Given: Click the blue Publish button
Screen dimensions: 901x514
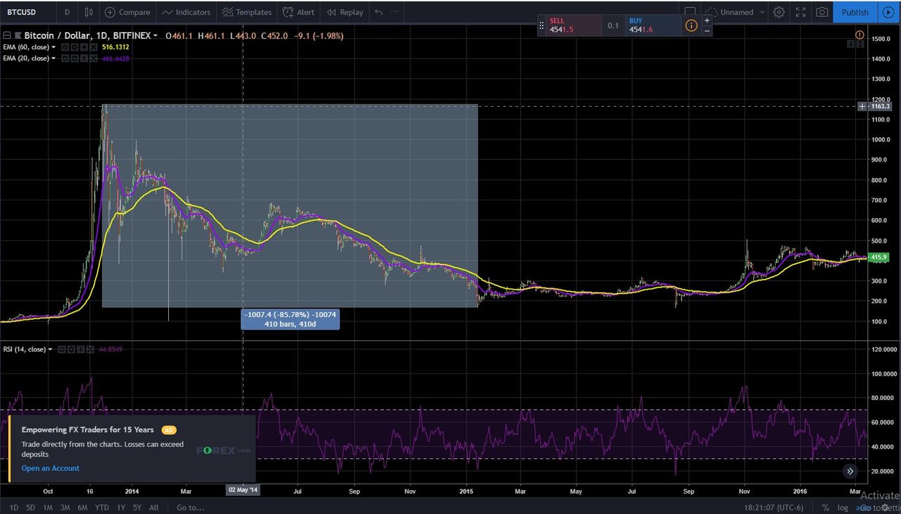Looking at the screenshot, I should coord(855,12).
